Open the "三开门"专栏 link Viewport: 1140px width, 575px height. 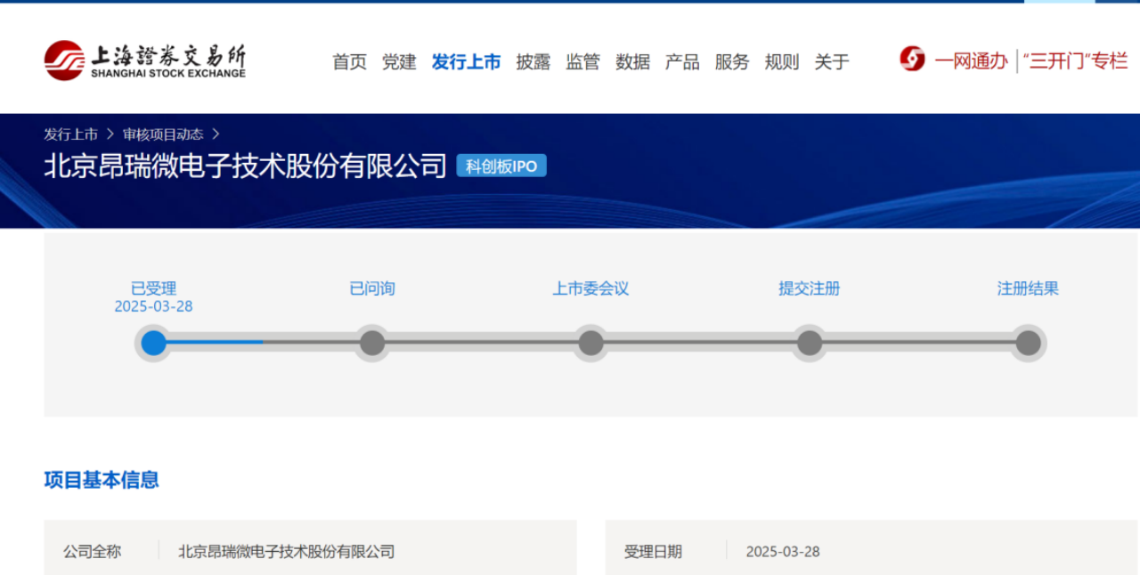tap(1075, 61)
